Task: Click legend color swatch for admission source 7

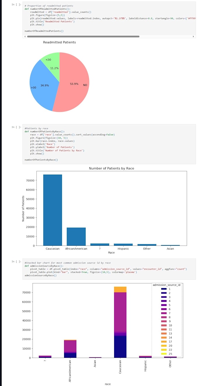Action: 164,313
